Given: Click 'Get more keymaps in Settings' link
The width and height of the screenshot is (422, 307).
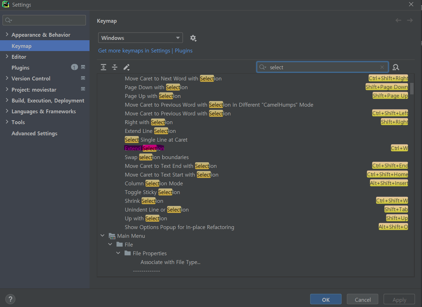Looking at the screenshot, I should pos(134,51).
